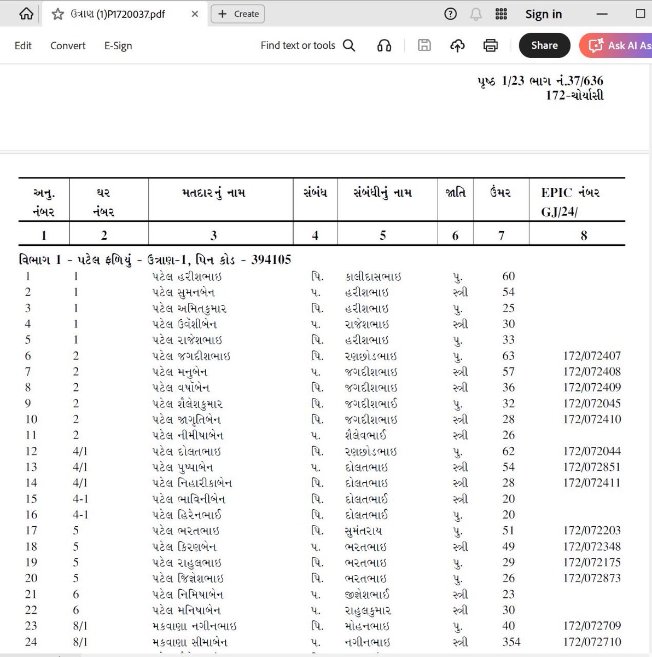Click voter name પટેલ પુષ્પાબેન
652x657 pixels.
pyautogui.click(x=183, y=468)
